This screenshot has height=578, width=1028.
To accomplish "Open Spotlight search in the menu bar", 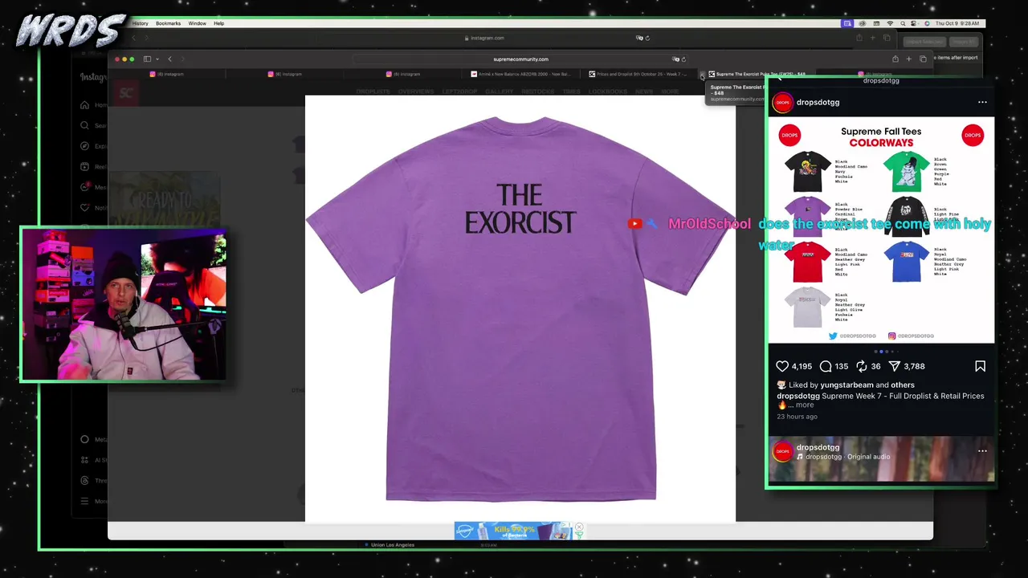I will click(x=903, y=23).
